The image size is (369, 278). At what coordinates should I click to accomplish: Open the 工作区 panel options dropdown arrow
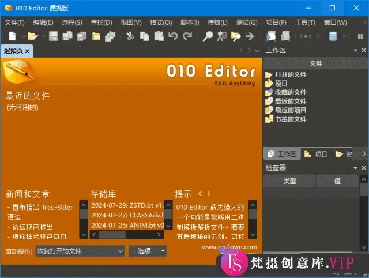(355, 50)
